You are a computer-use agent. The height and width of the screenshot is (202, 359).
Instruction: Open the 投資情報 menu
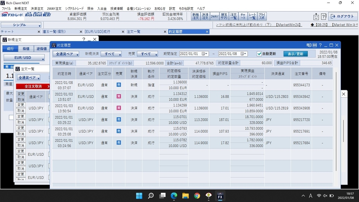click(x=117, y=8)
